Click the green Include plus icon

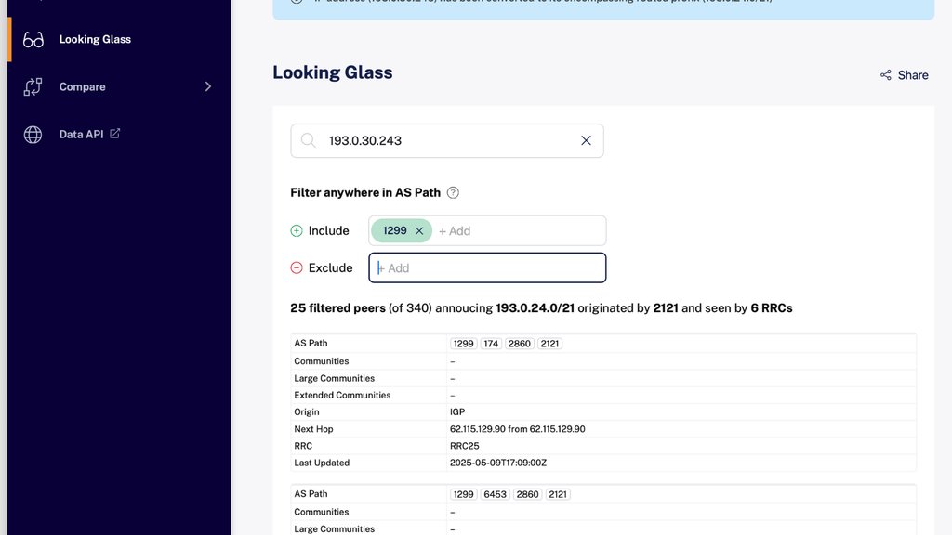[x=297, y=231]
